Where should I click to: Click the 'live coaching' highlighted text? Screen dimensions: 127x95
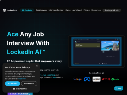point(49,75)
